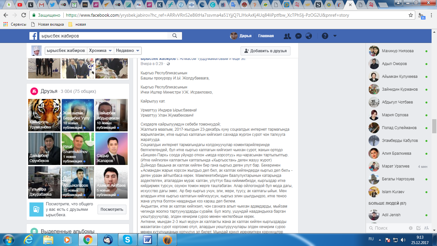Go to Главная in top bar
Screen dimensions: 437x246
point(266,36)
